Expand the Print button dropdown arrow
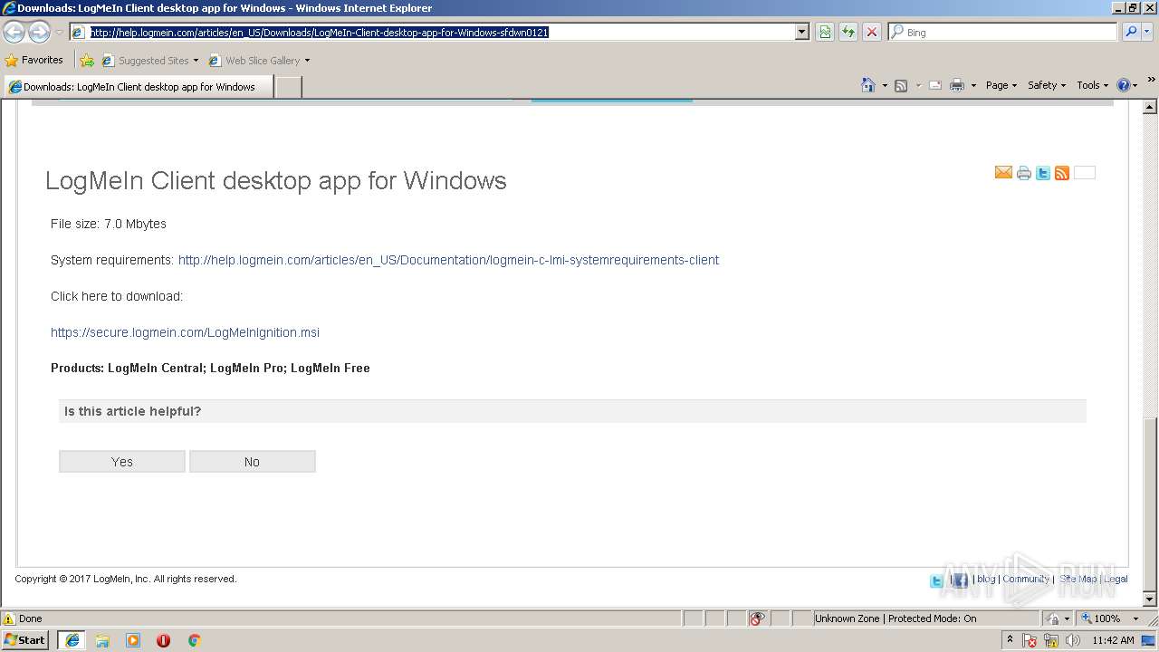 [973, 86]
